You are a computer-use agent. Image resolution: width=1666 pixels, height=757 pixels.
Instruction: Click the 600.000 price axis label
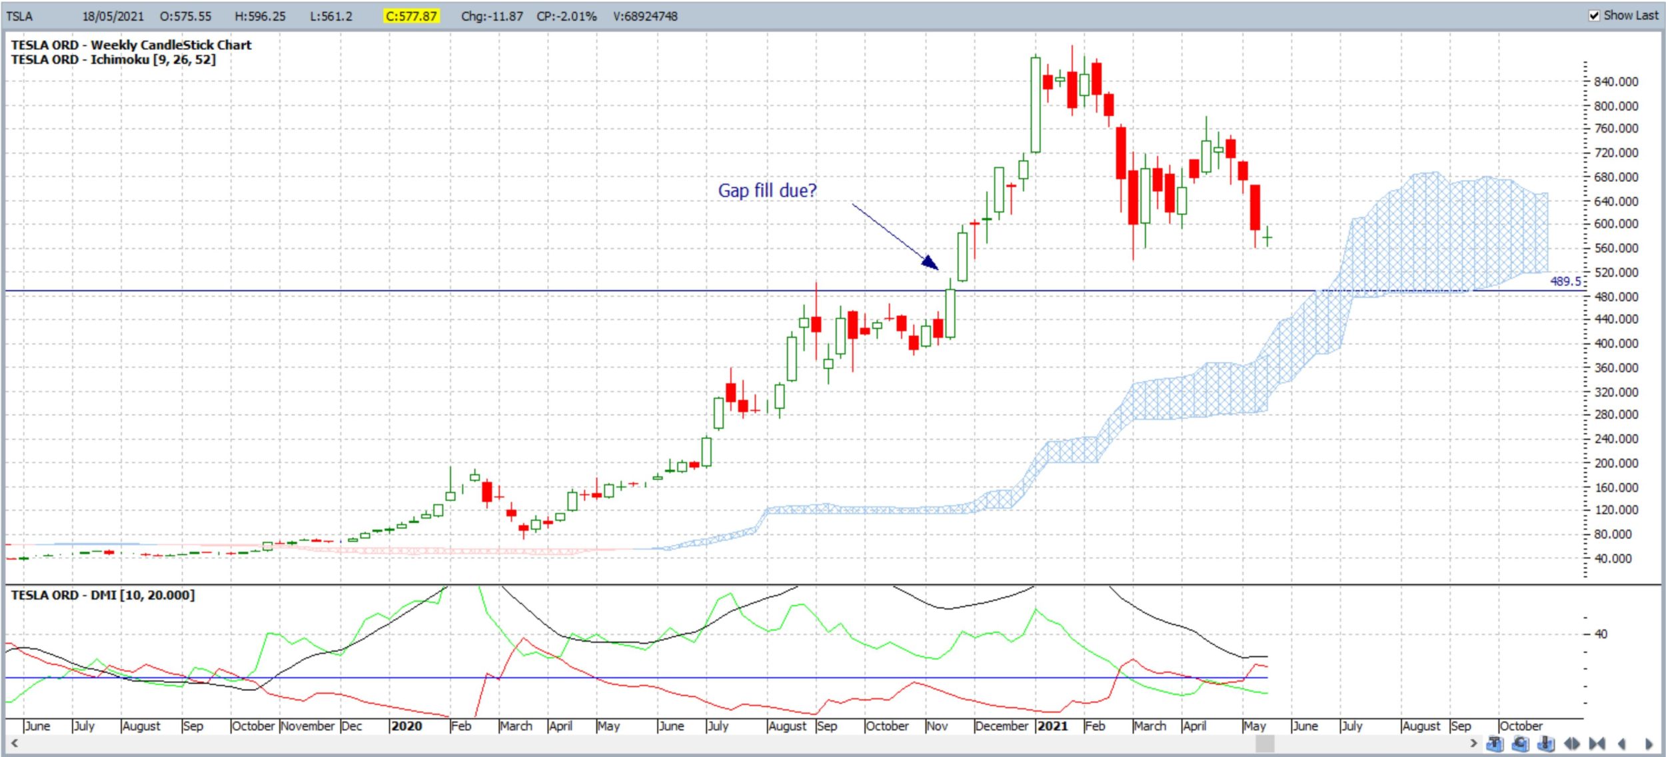(1616, 224)
